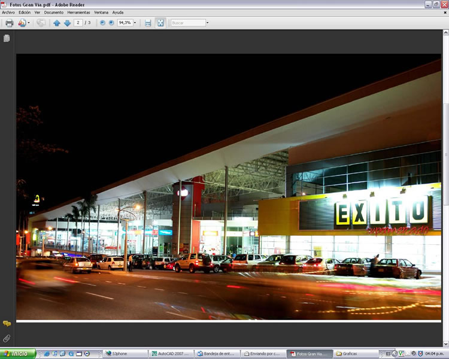449x359 pixels.
Task: Open the Archivo menu
Action: [x=8, y=13]
